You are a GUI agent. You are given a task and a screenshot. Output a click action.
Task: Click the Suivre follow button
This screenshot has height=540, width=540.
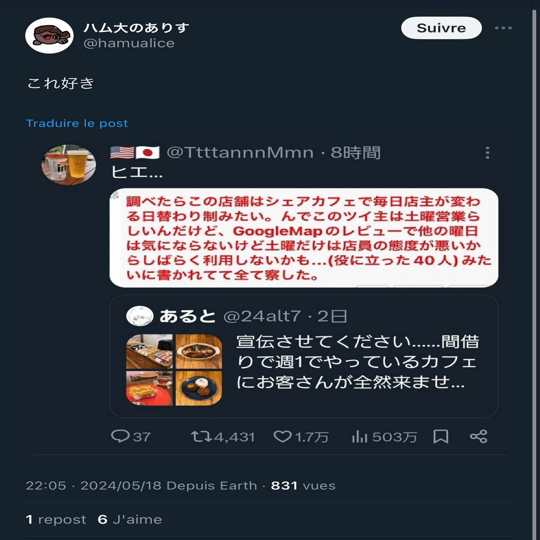(441, 28)
